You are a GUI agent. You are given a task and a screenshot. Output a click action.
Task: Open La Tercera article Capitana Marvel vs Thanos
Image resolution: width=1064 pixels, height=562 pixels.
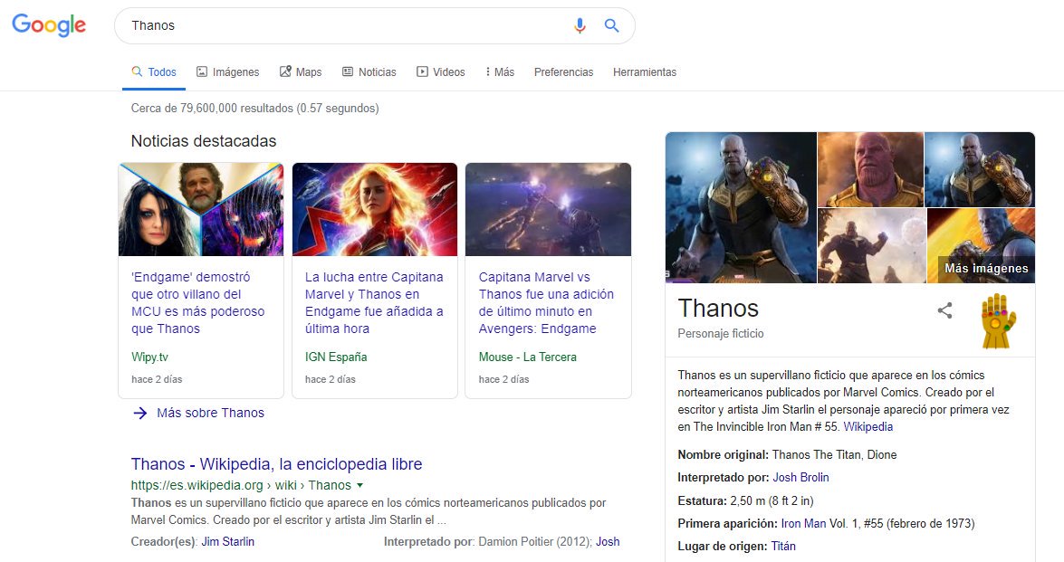click(x=546, y=302)
